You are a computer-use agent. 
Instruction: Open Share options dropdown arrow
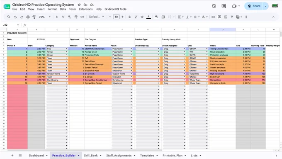coord(265,6)
